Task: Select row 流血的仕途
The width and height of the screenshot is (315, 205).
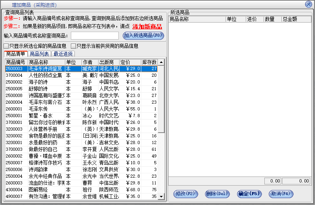Action: coord(81,183)
